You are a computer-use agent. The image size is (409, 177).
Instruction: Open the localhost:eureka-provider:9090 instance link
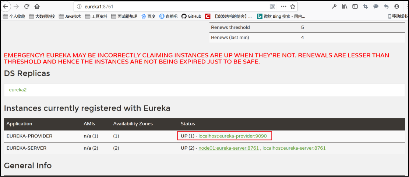pos(233,136)
